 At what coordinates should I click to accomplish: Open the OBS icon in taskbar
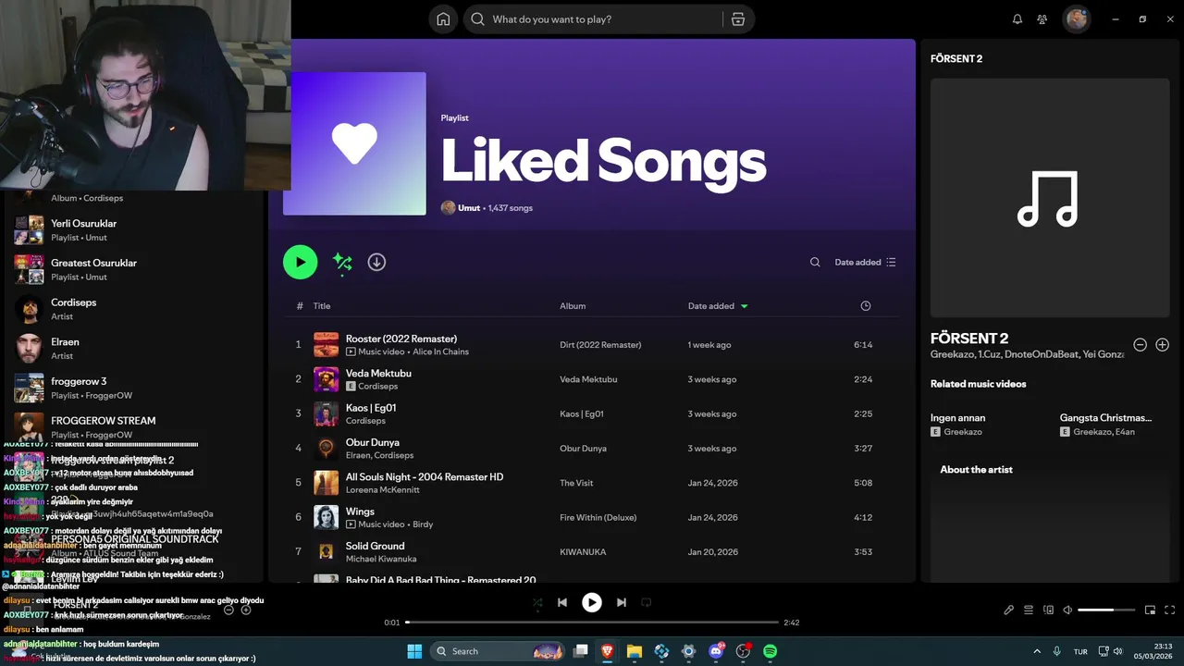[x=743, y=651]
